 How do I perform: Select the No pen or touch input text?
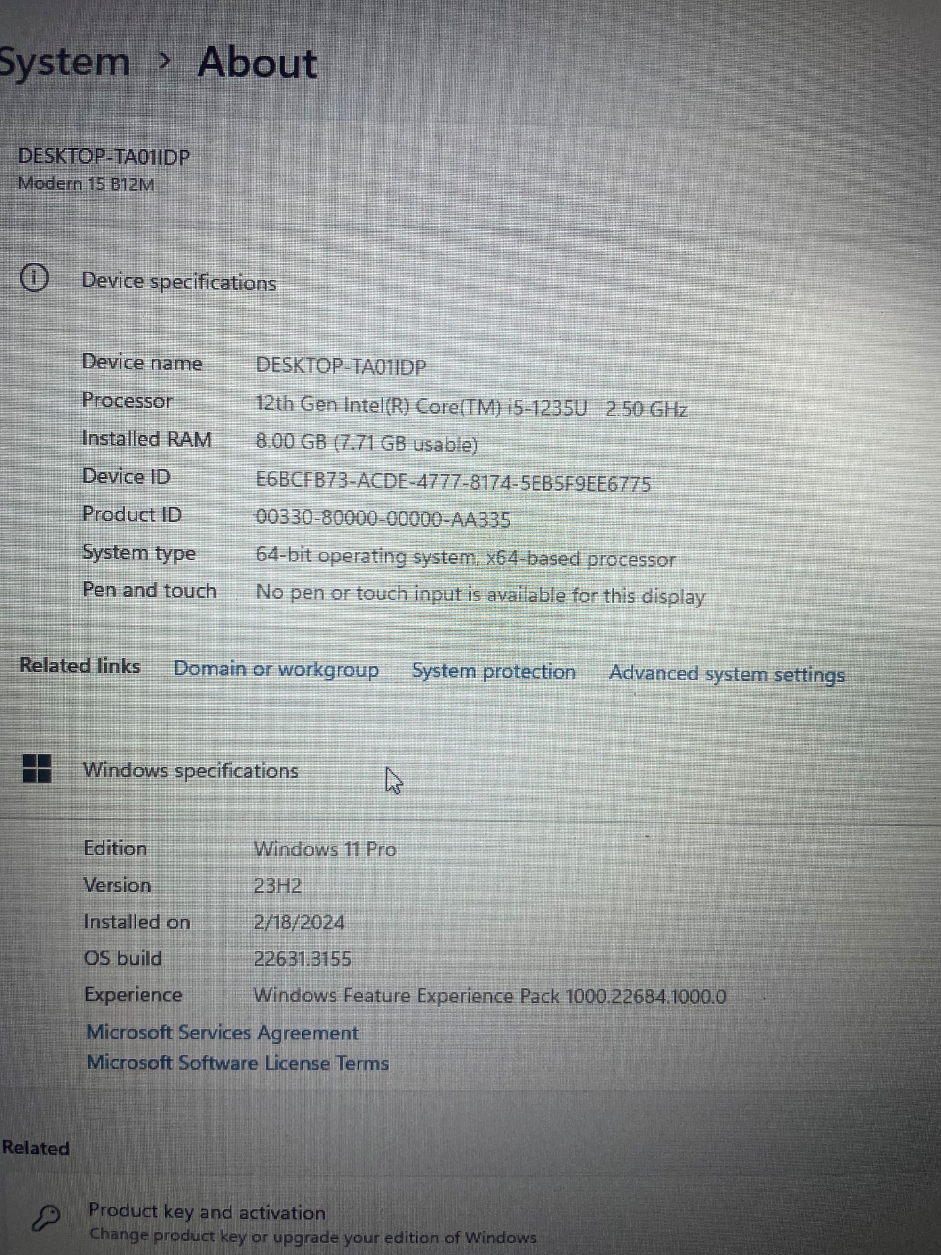point(480,595)
